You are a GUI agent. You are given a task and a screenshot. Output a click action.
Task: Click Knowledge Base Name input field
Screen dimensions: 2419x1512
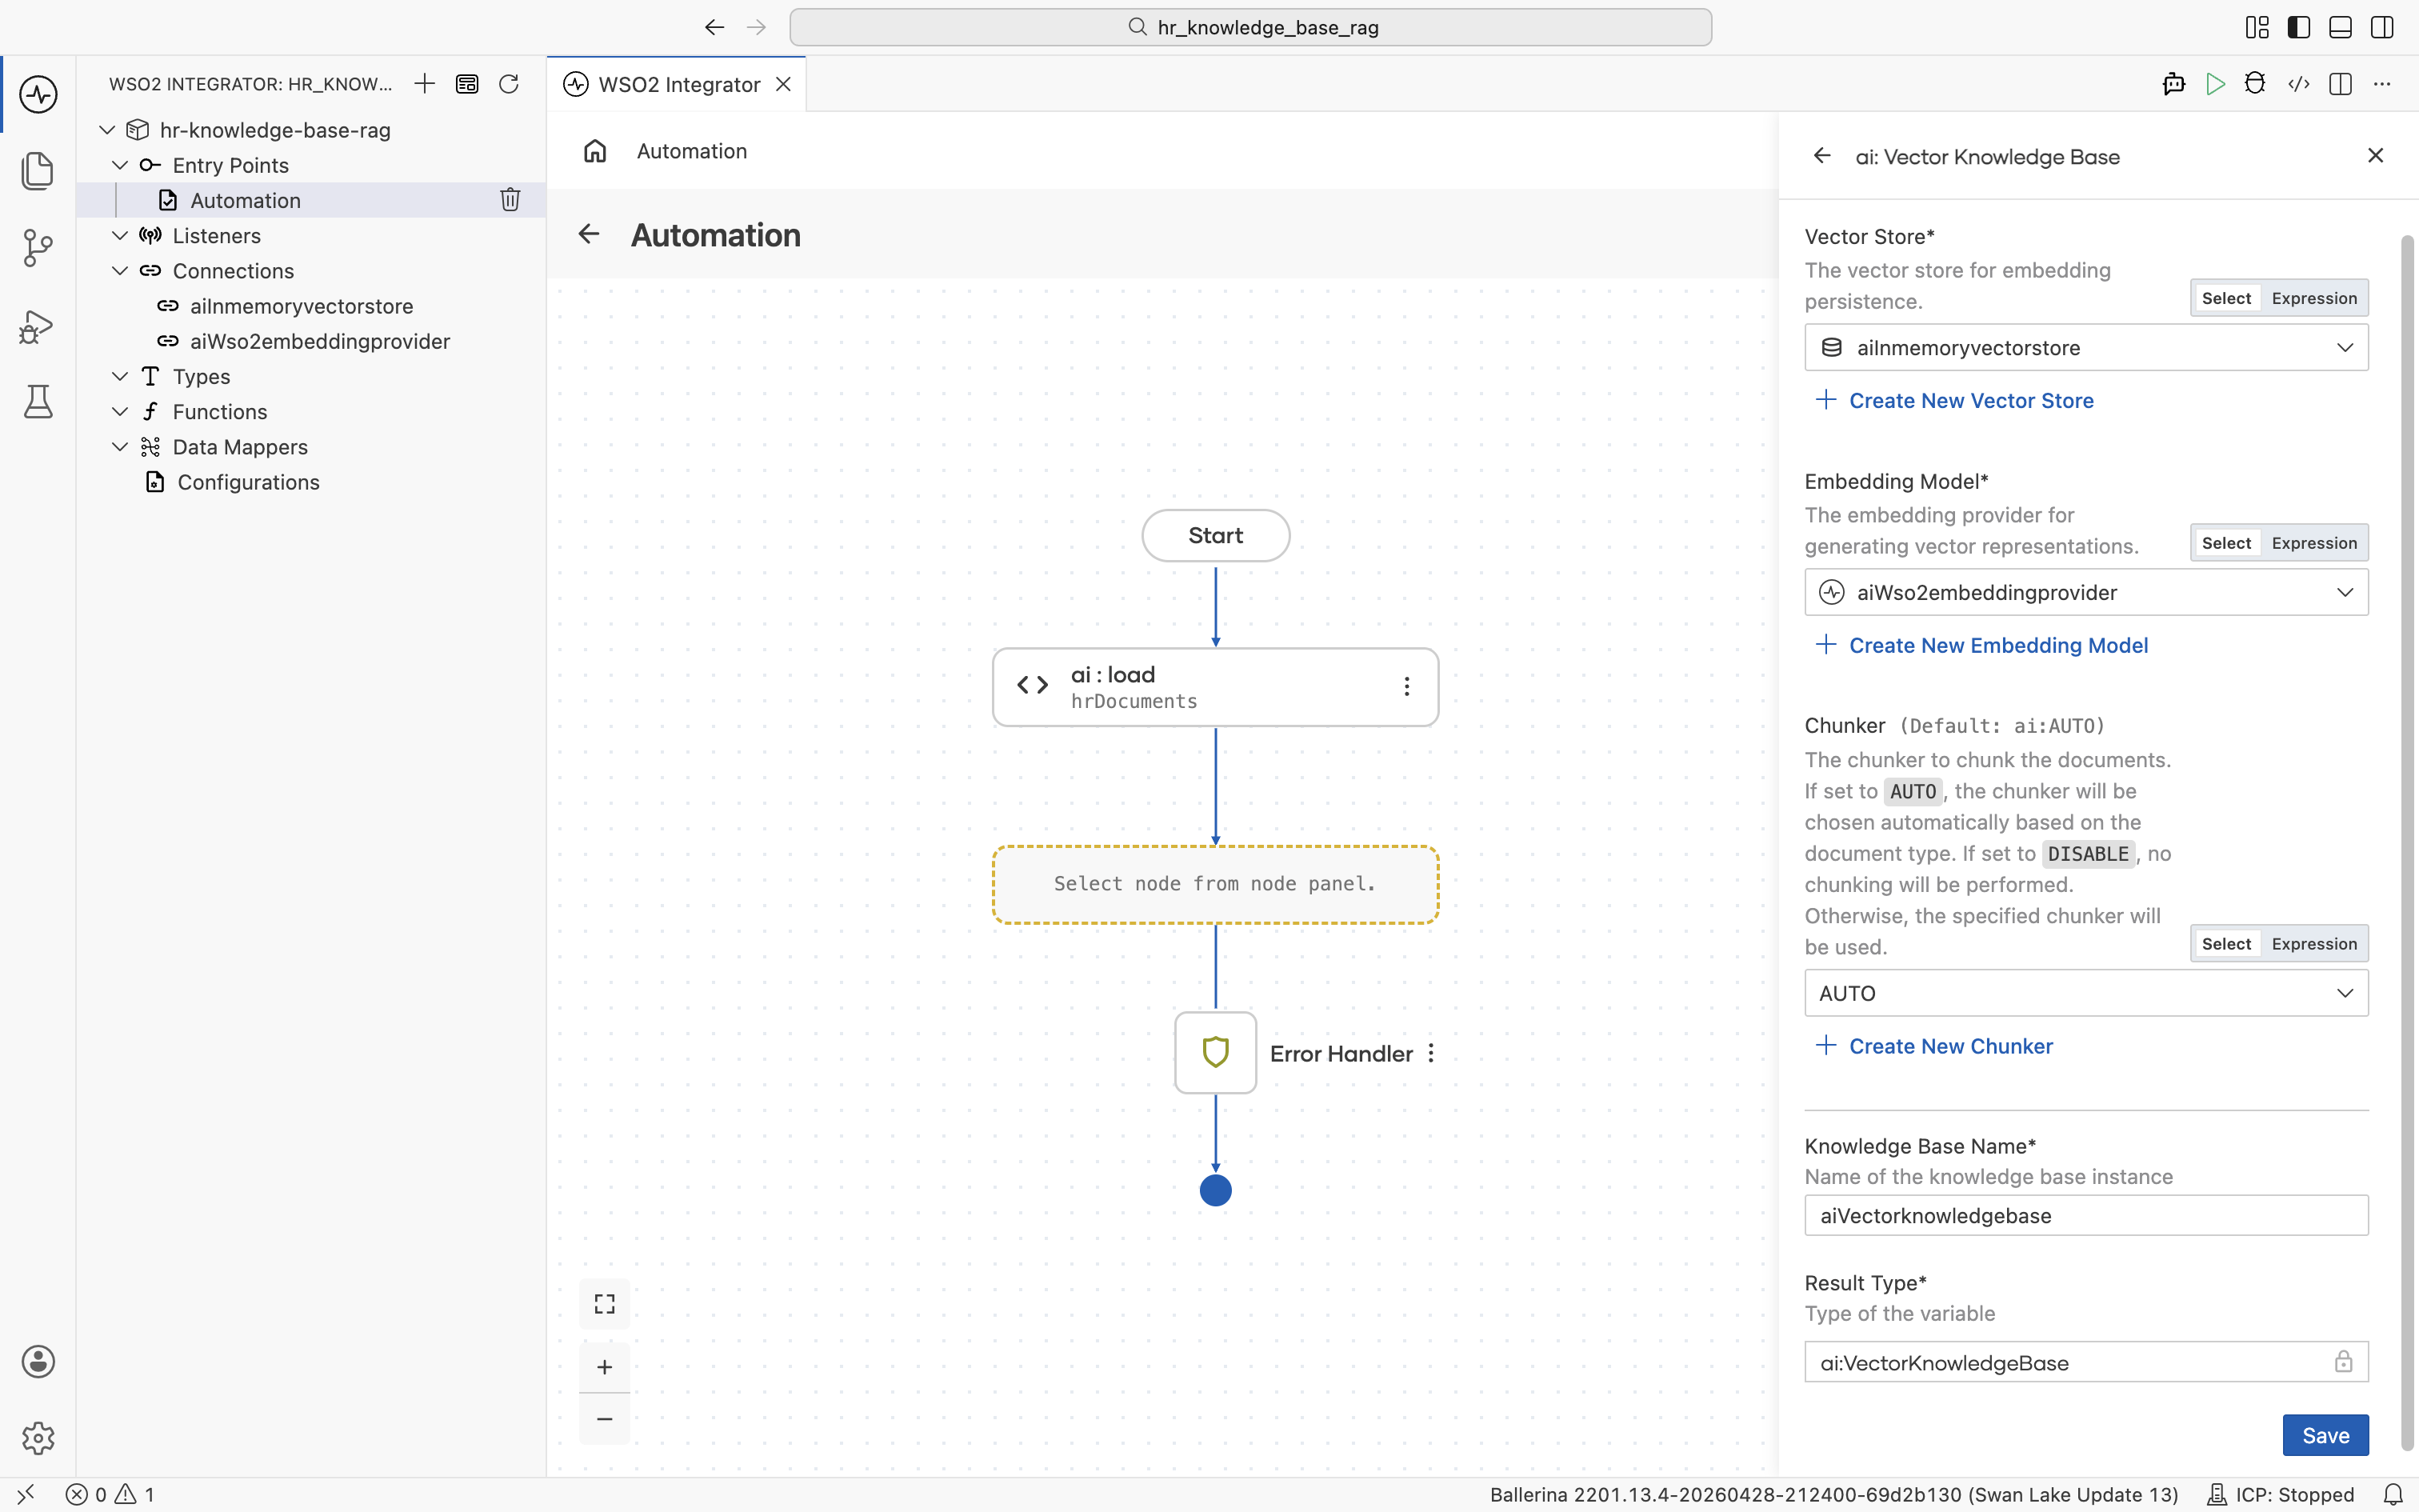point(2086,1215)
